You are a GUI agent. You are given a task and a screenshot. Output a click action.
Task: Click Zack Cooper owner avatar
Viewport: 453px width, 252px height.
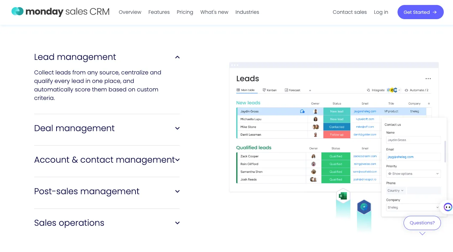[x=313, y=156]
